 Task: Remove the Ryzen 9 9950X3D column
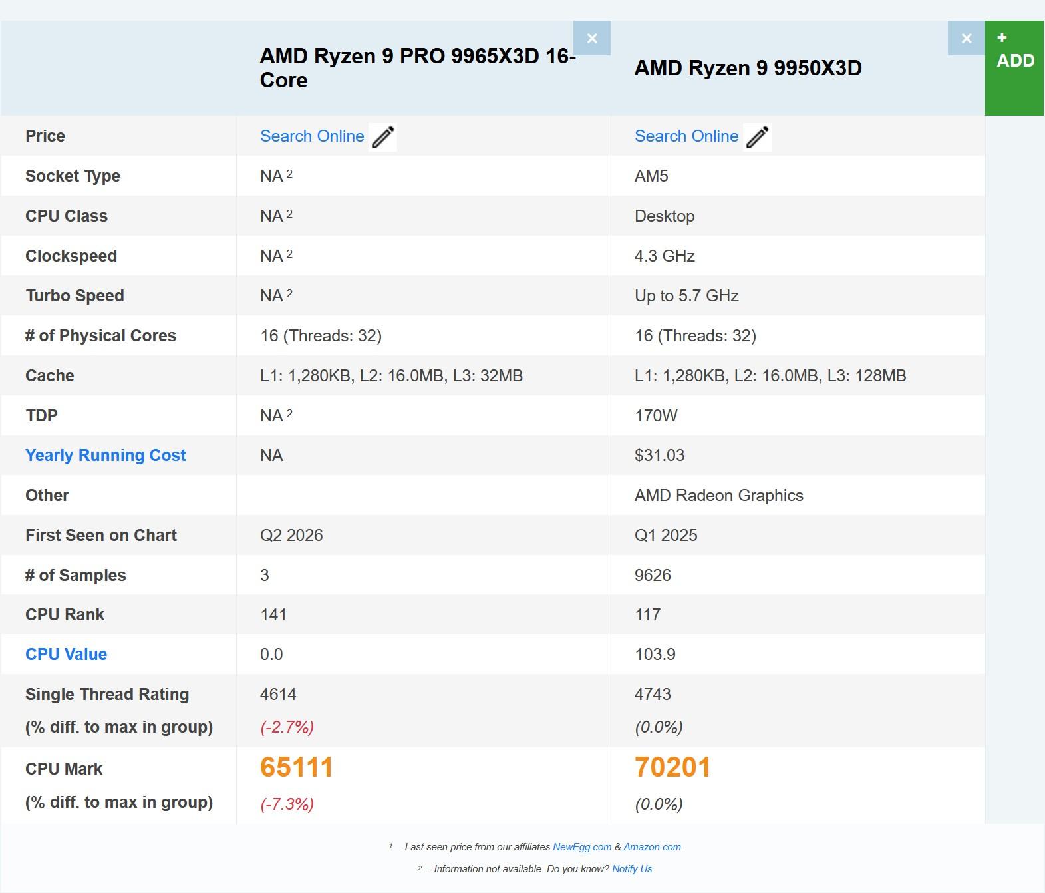coord(967,38)
